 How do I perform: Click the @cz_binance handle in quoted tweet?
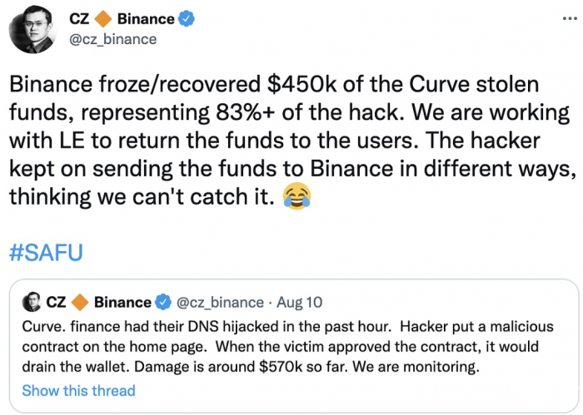click(220, 303)
